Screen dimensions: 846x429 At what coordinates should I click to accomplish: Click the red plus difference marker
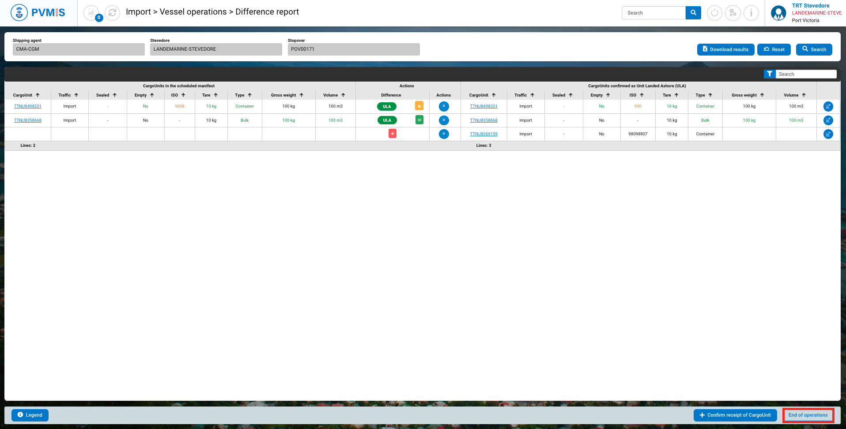coord(393,134)
